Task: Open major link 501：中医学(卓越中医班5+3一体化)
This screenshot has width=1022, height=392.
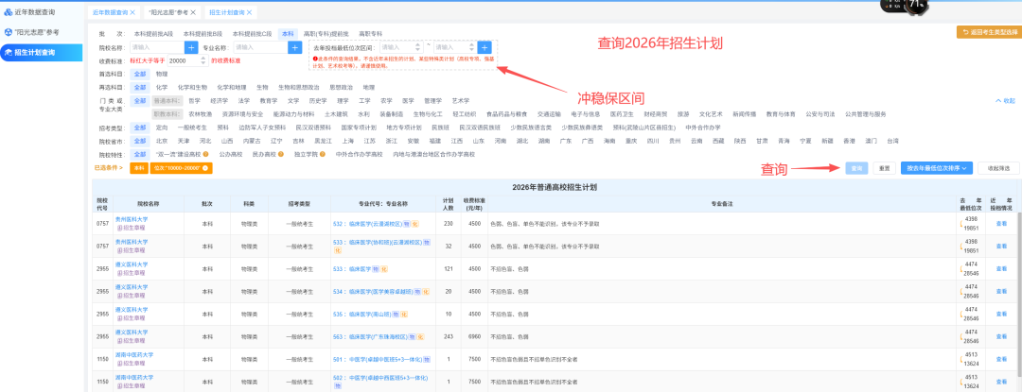Action: click(378, 359)
